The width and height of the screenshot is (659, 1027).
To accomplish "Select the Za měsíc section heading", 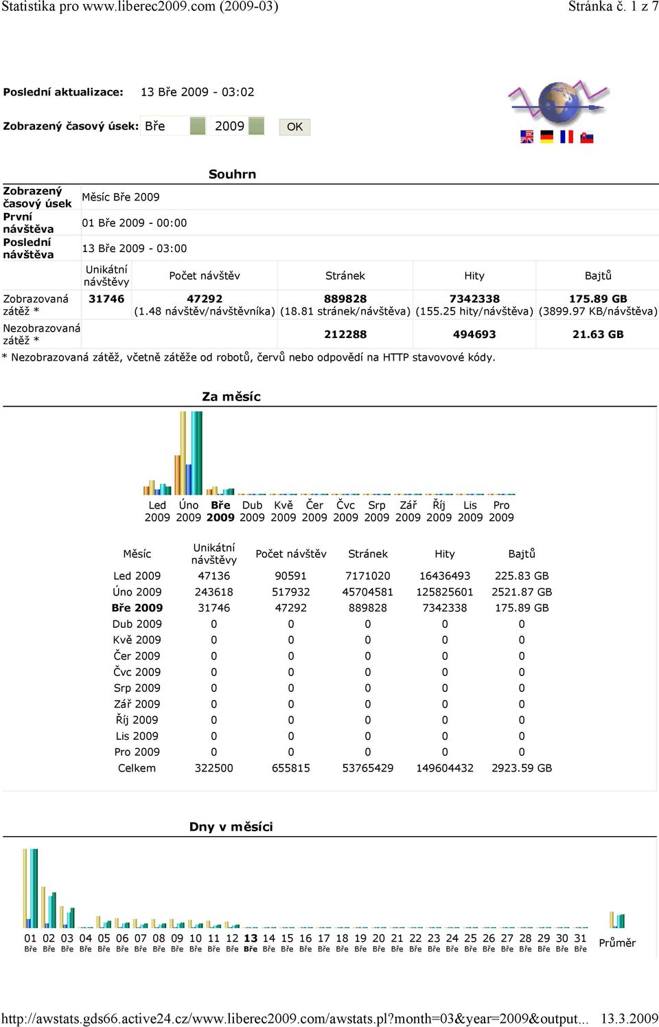I will 231,396.
